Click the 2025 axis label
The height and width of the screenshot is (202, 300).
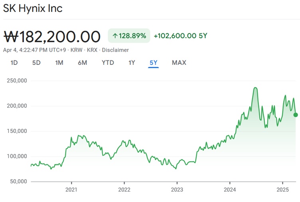[282, 190]
